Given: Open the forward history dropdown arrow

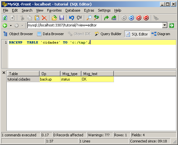Looking at the screenshot, I should coord(22,25).
